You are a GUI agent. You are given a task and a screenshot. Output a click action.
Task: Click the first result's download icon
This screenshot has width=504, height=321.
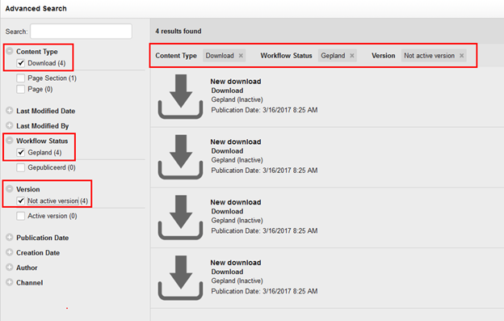tap(180, 96)
